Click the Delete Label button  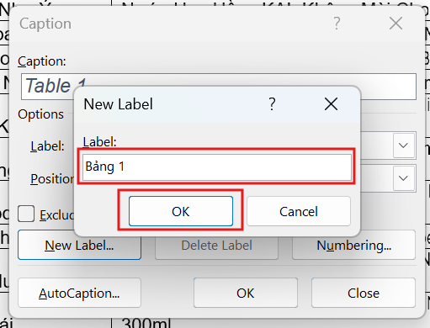216,246
